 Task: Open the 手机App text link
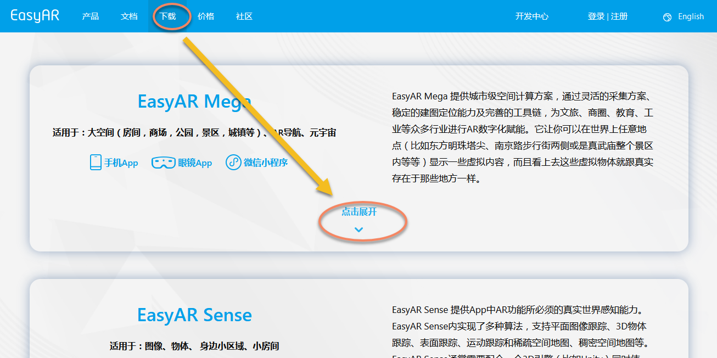click(121, 163)
